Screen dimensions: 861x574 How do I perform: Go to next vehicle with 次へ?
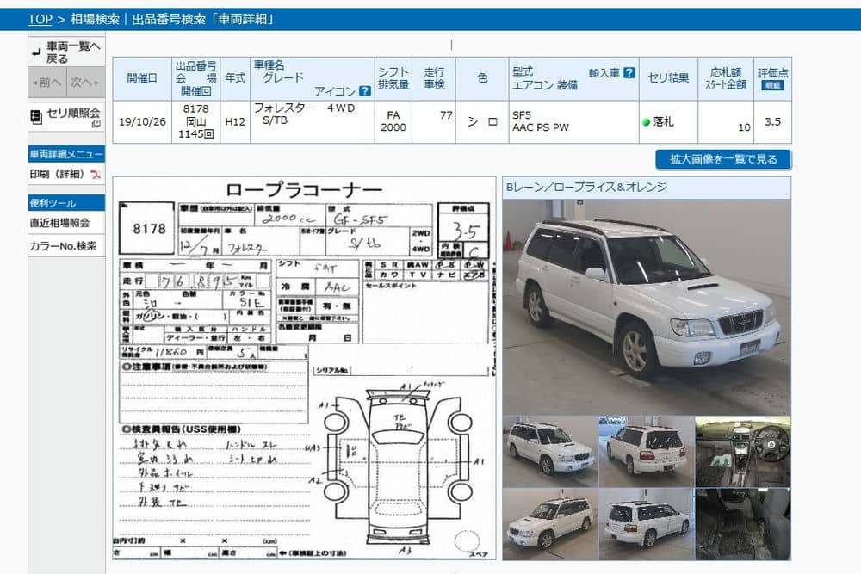click(x=85, y=83)
